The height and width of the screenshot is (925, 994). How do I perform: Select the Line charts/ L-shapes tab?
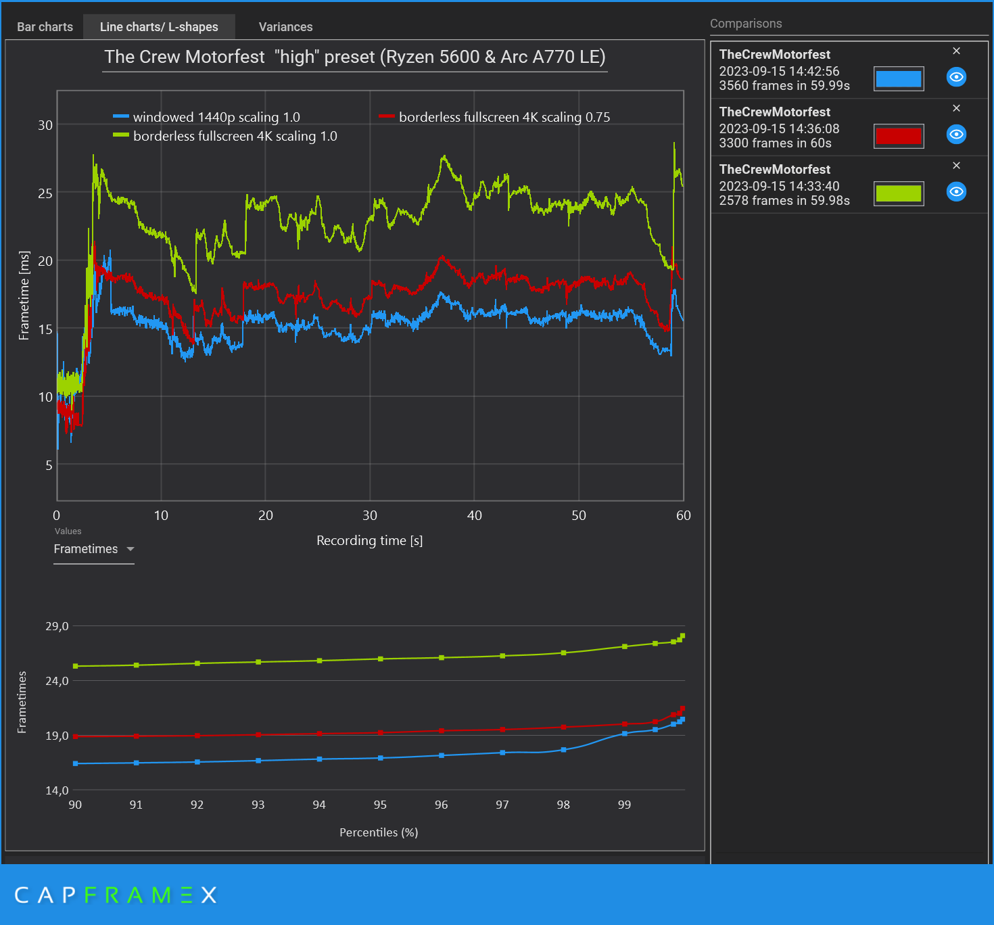click(159, 27)
